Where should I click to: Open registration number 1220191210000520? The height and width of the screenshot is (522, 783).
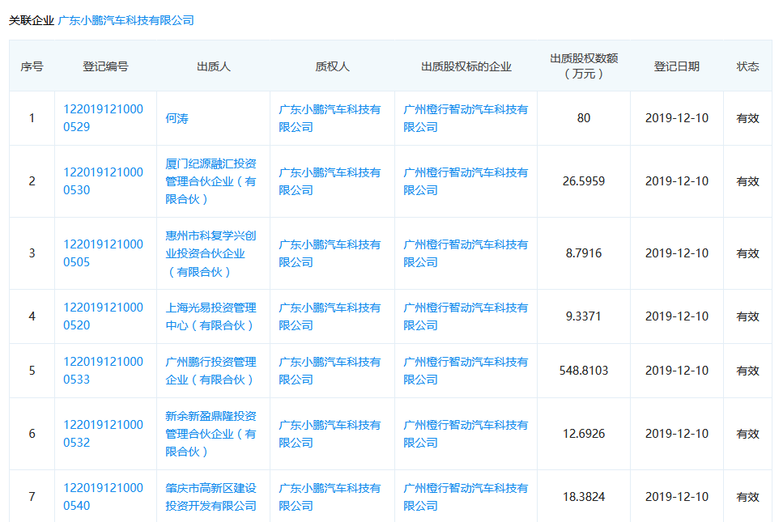click(x=104, y=316)
